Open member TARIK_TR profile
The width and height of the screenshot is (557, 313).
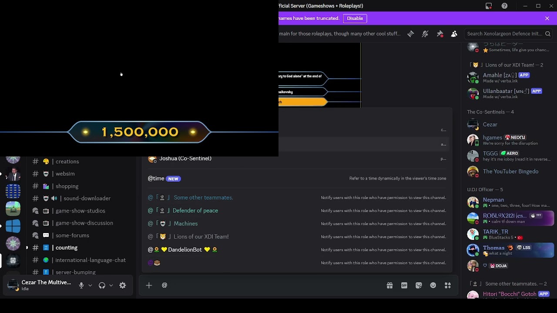coord(509,234)
